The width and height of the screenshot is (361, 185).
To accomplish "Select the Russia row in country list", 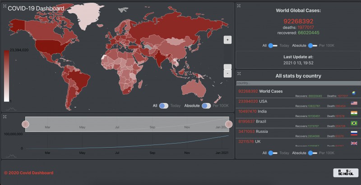I will (x=298, y=133).
